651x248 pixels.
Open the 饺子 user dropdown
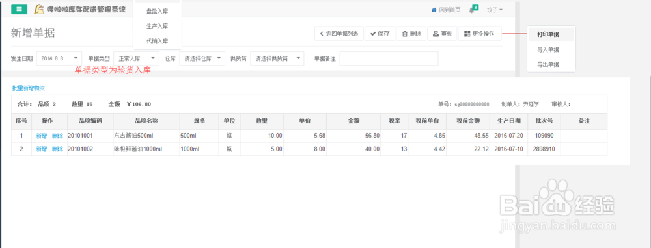coord(495,10)
